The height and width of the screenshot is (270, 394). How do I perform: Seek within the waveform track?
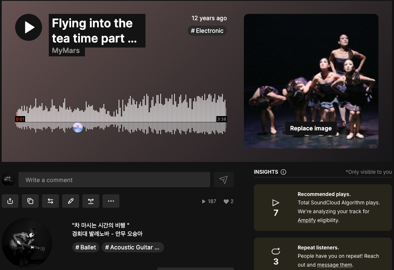121,114
